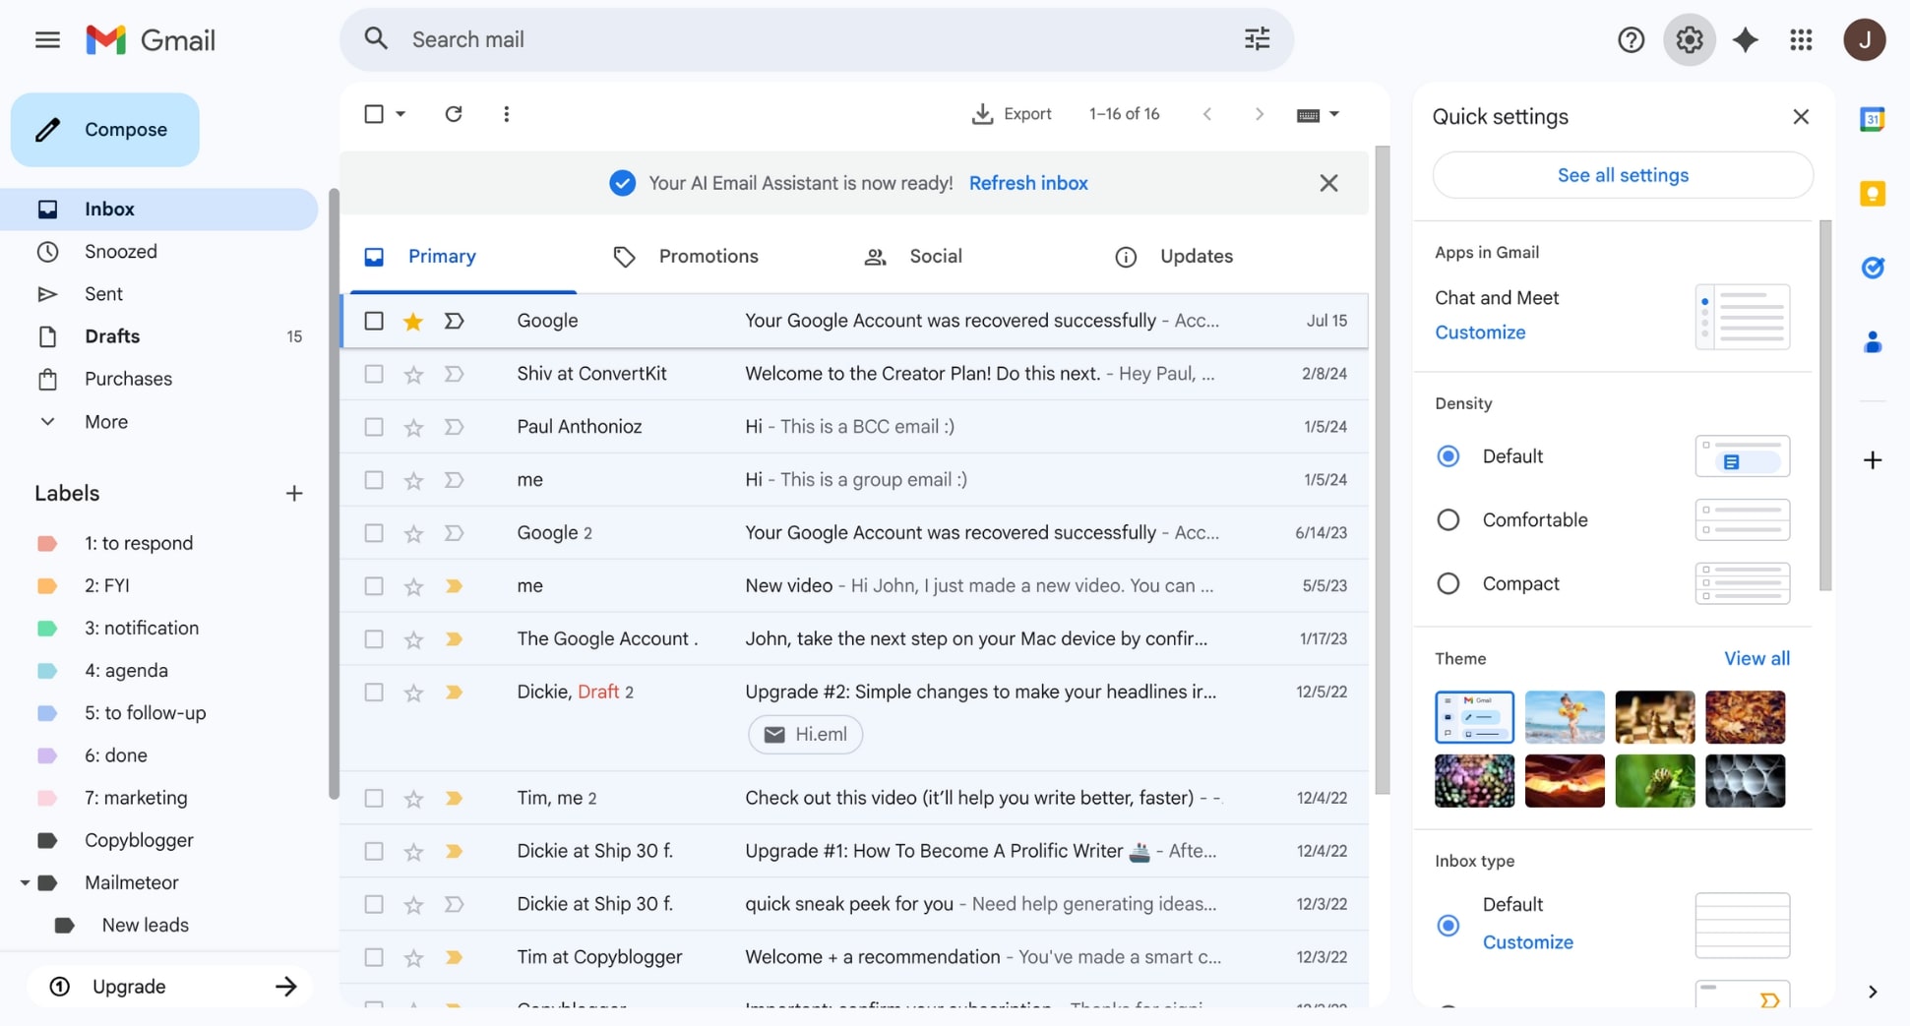This screenshot has width=1910, height=1026.
Task: Collapse the Mailmeteor label group
Action: [x=25, y=882]
